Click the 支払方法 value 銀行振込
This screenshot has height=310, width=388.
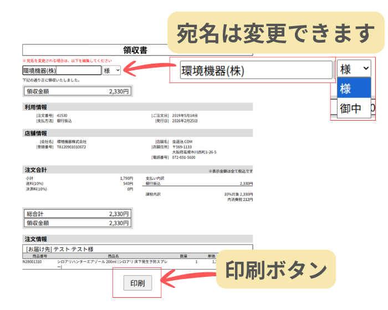(x=64, y=121)
